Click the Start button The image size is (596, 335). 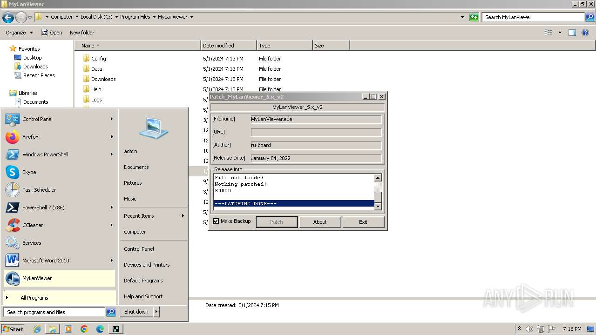tap(13, 329)
